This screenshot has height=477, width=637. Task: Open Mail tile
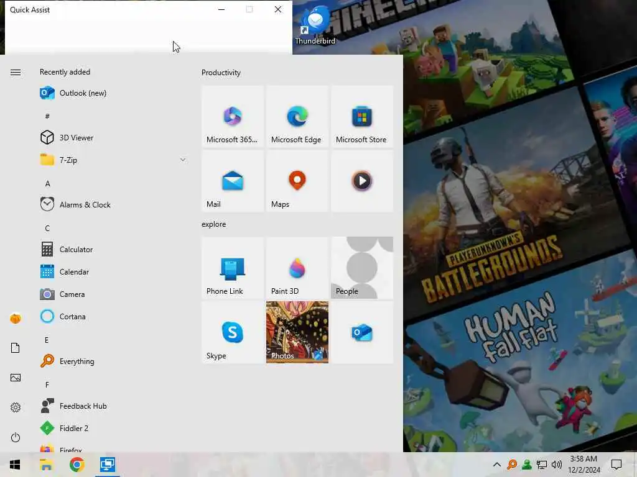click(x=233, y=181)
